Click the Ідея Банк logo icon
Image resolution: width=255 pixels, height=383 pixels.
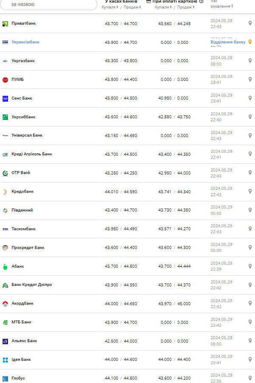point(6,360)
